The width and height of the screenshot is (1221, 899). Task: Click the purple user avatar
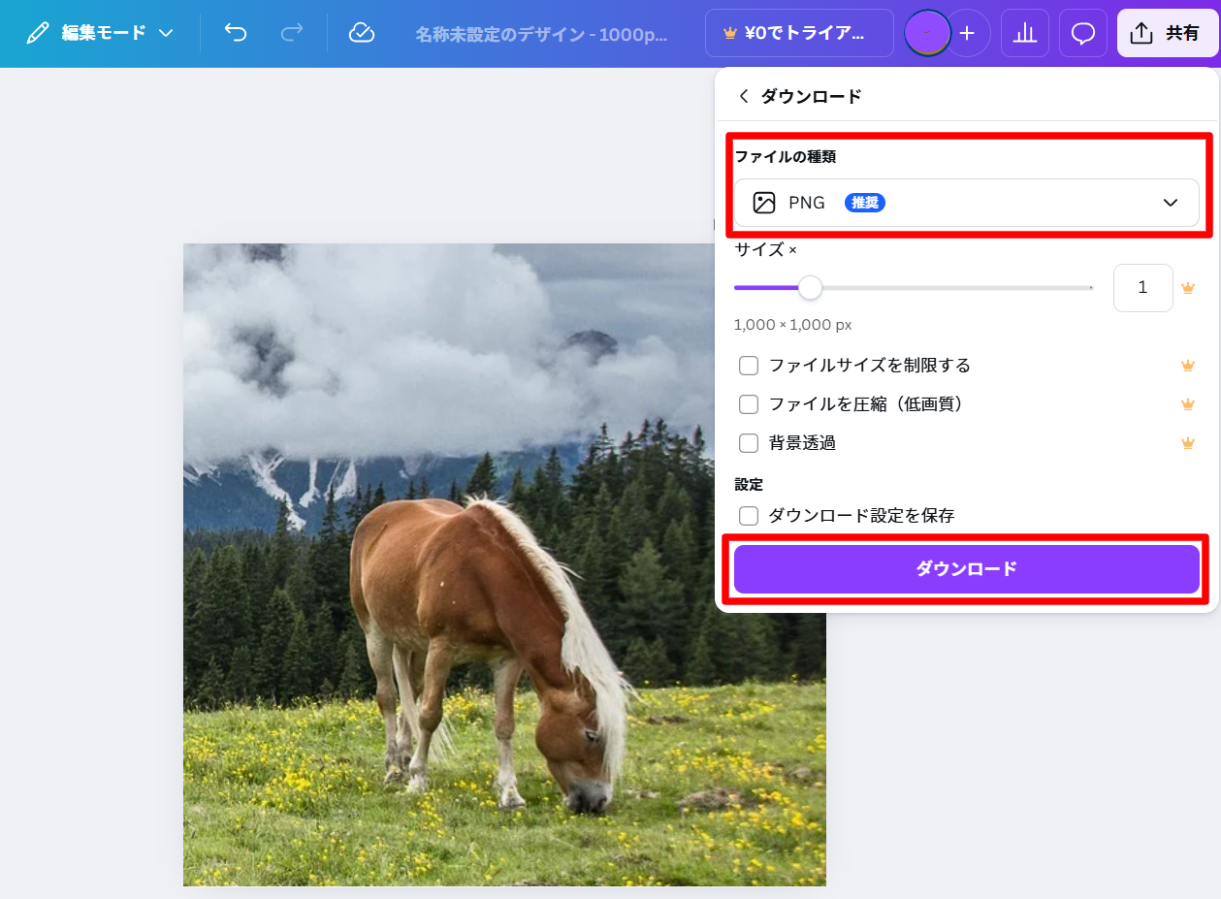[926, 34]
